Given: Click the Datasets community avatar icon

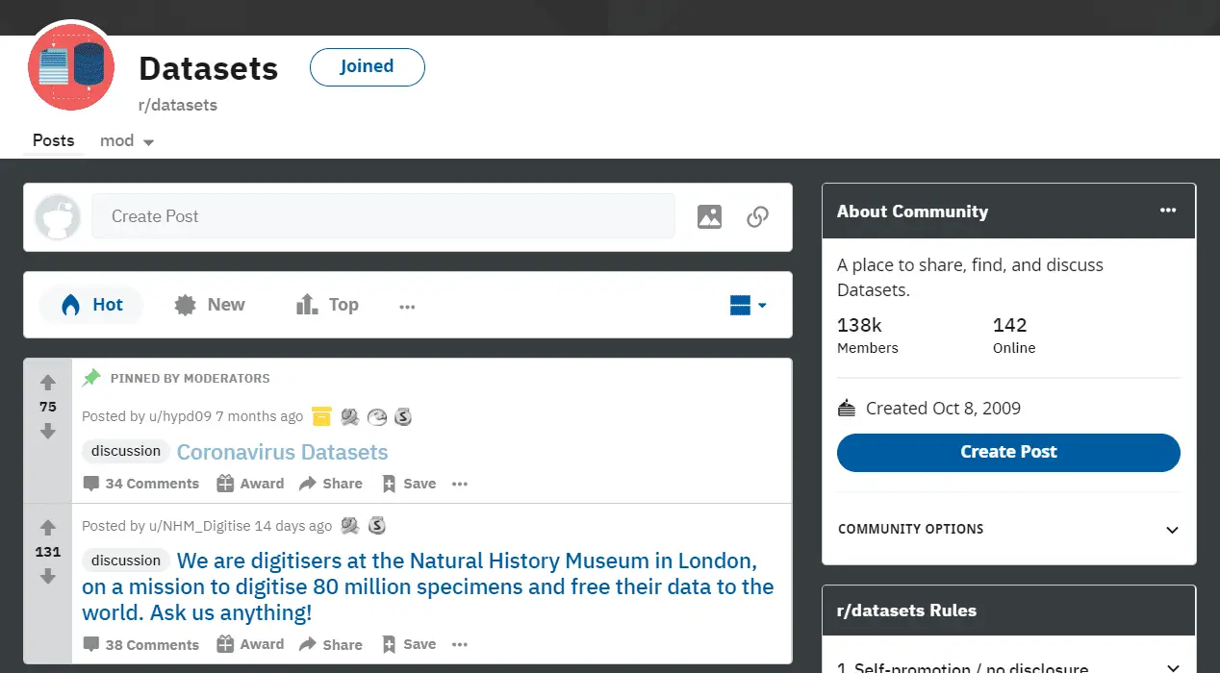Looking at the screenshot, I should [x=72, y=67].
